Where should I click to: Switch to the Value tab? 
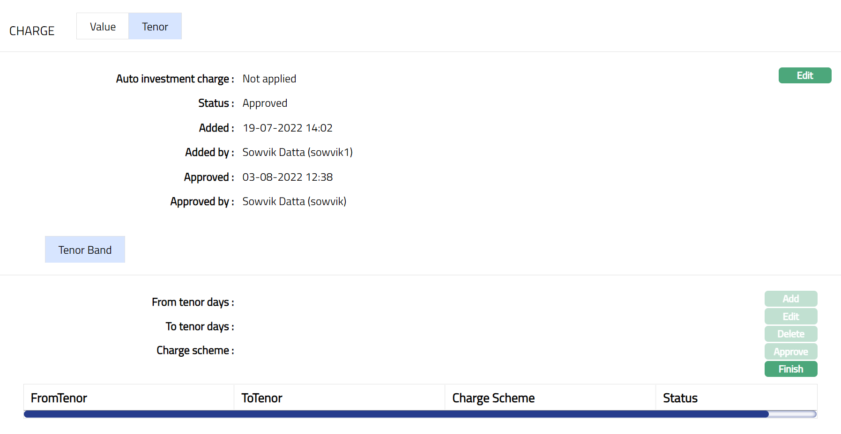[103, 27]
